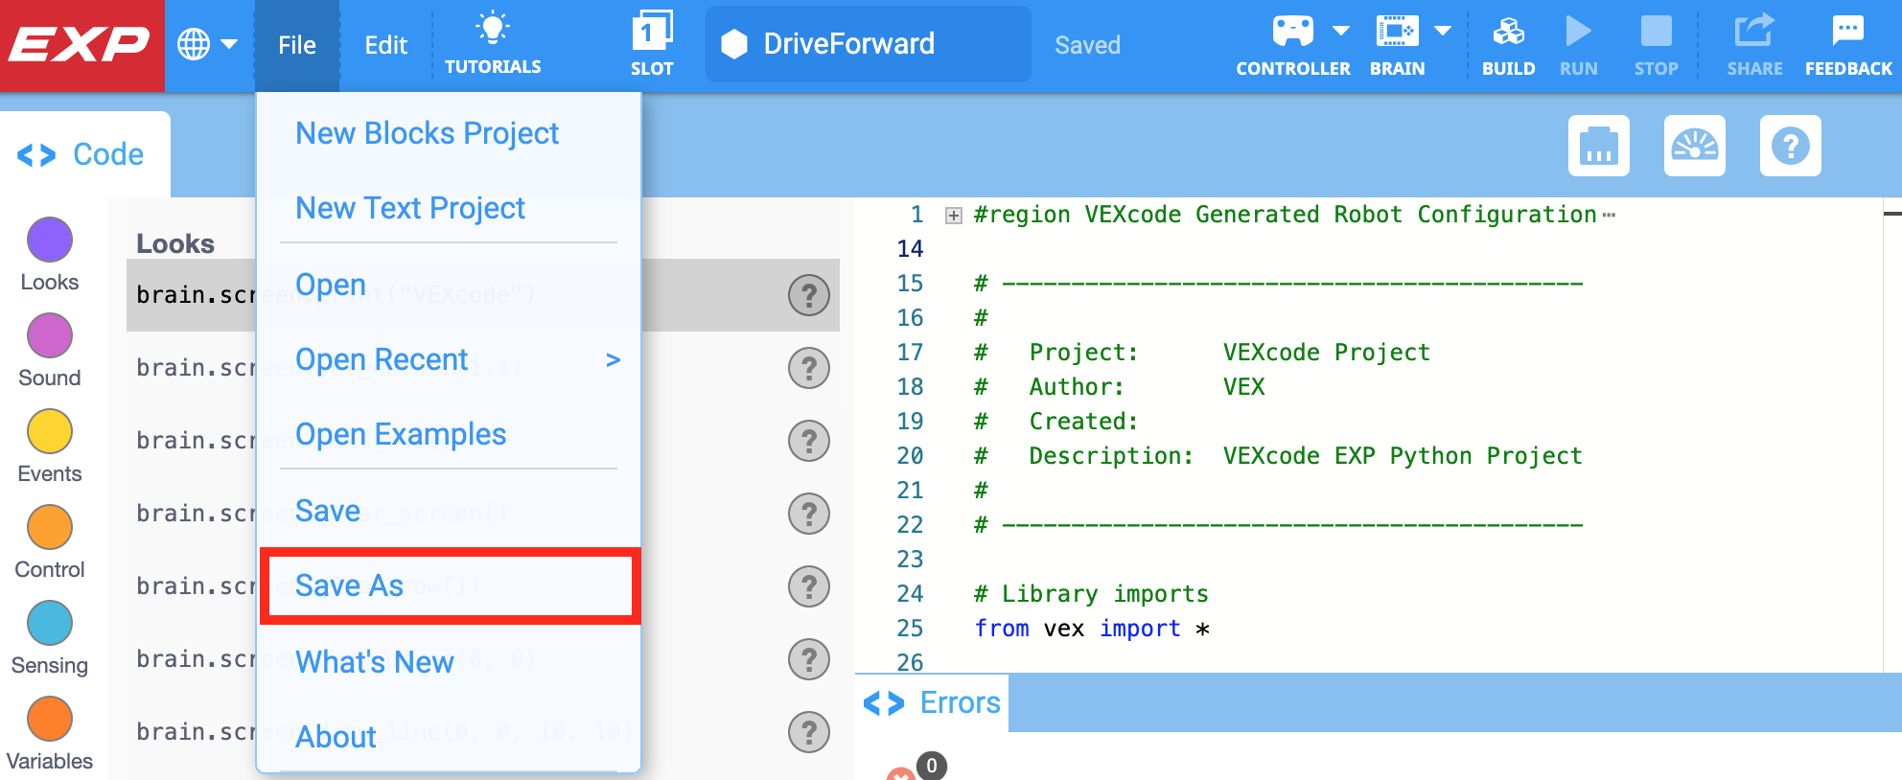The image size is (1902, 780).
Task: Select the Events category circle
Action: click(50, 431)
